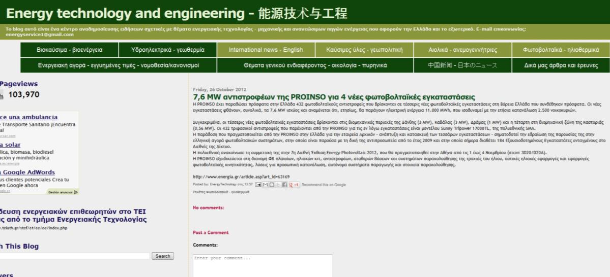Open Θέματα γενικού ενδιαφέροντος tab
Screen dimensions: 610x277
click(315, 65)
